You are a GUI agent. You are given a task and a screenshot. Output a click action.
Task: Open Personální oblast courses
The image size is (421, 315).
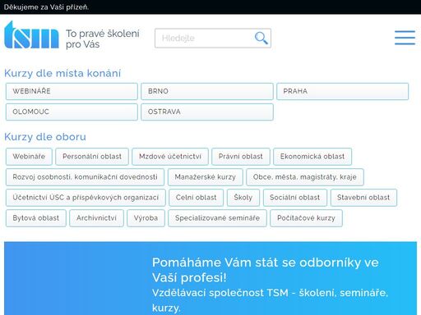(x=92, y=157)
